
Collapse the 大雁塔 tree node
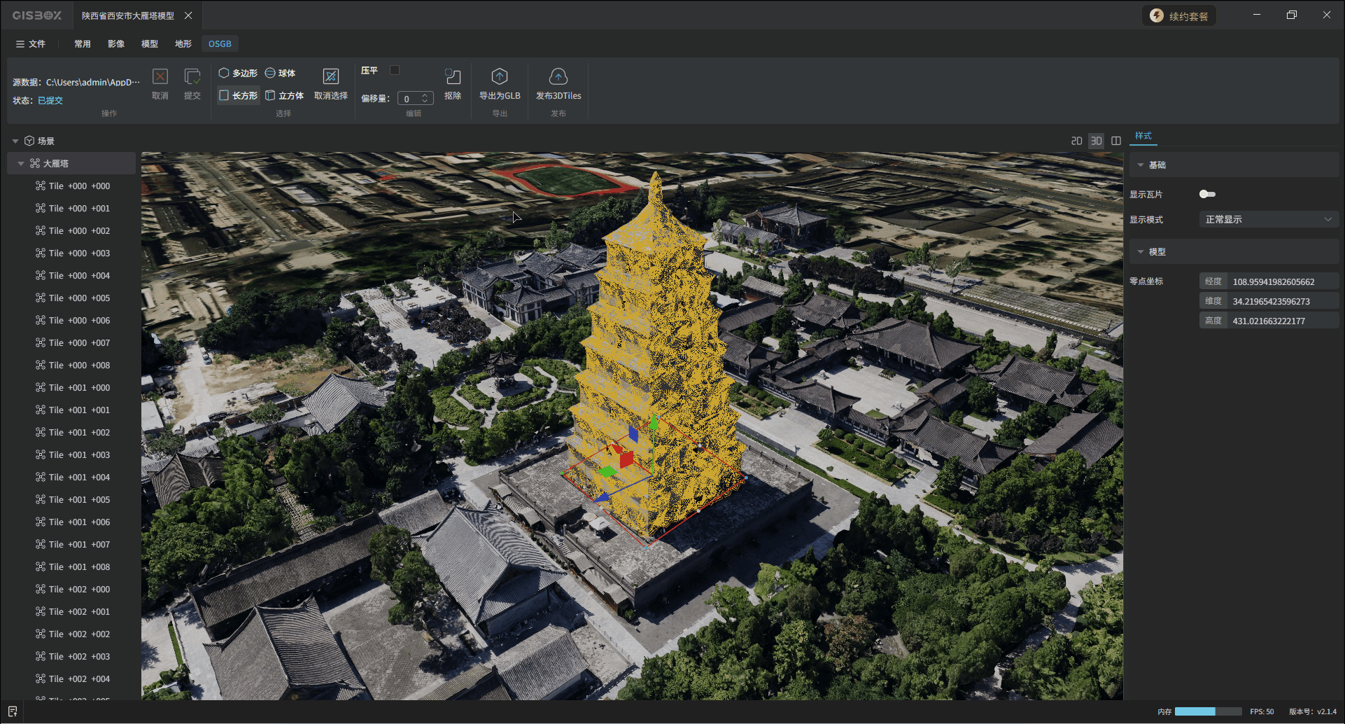pos(21,163)
